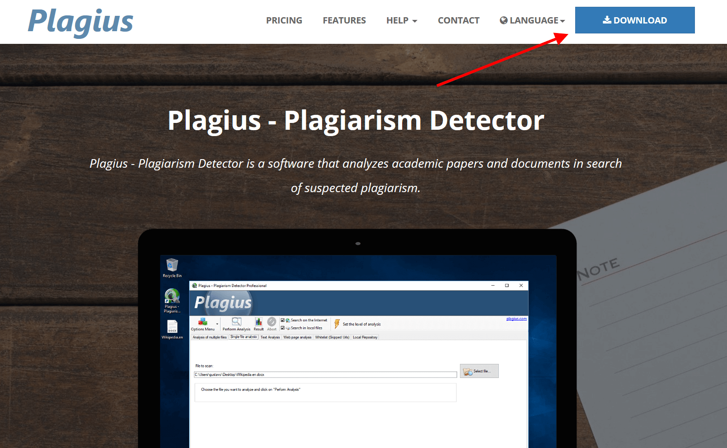Click the Abort icon
This screenshot has height=448, width=727.
tap(272, 321)
